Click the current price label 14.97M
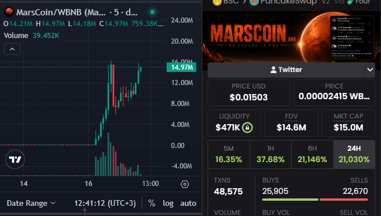The image size is (381, 216). tap(181, 67)
